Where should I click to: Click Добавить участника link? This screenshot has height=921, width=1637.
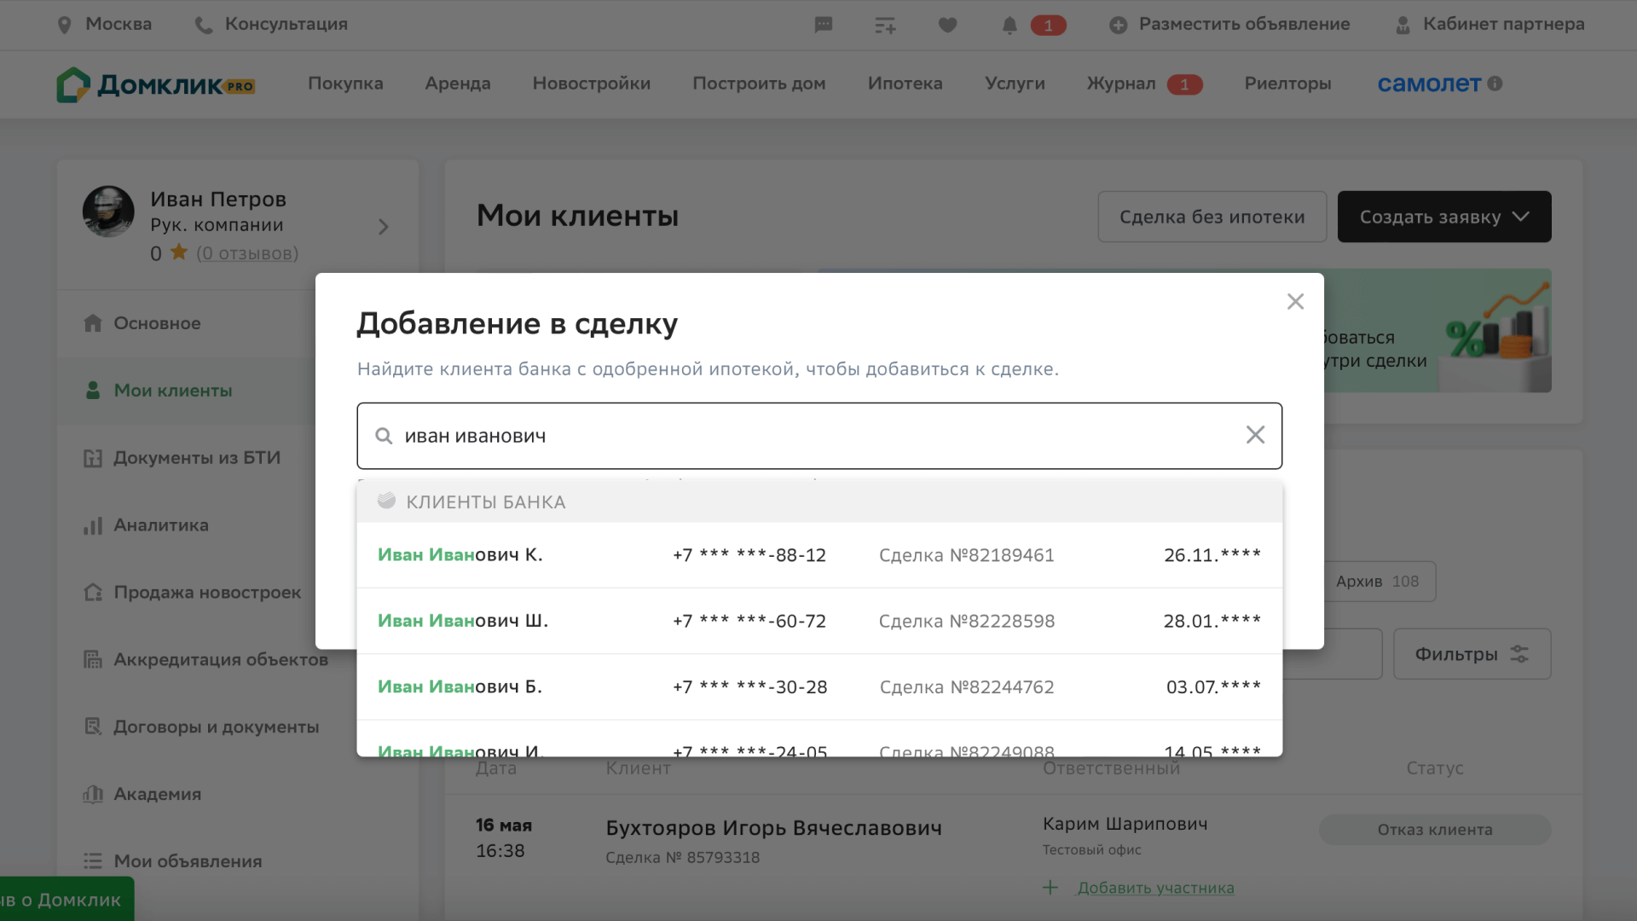pos(1153,889)
